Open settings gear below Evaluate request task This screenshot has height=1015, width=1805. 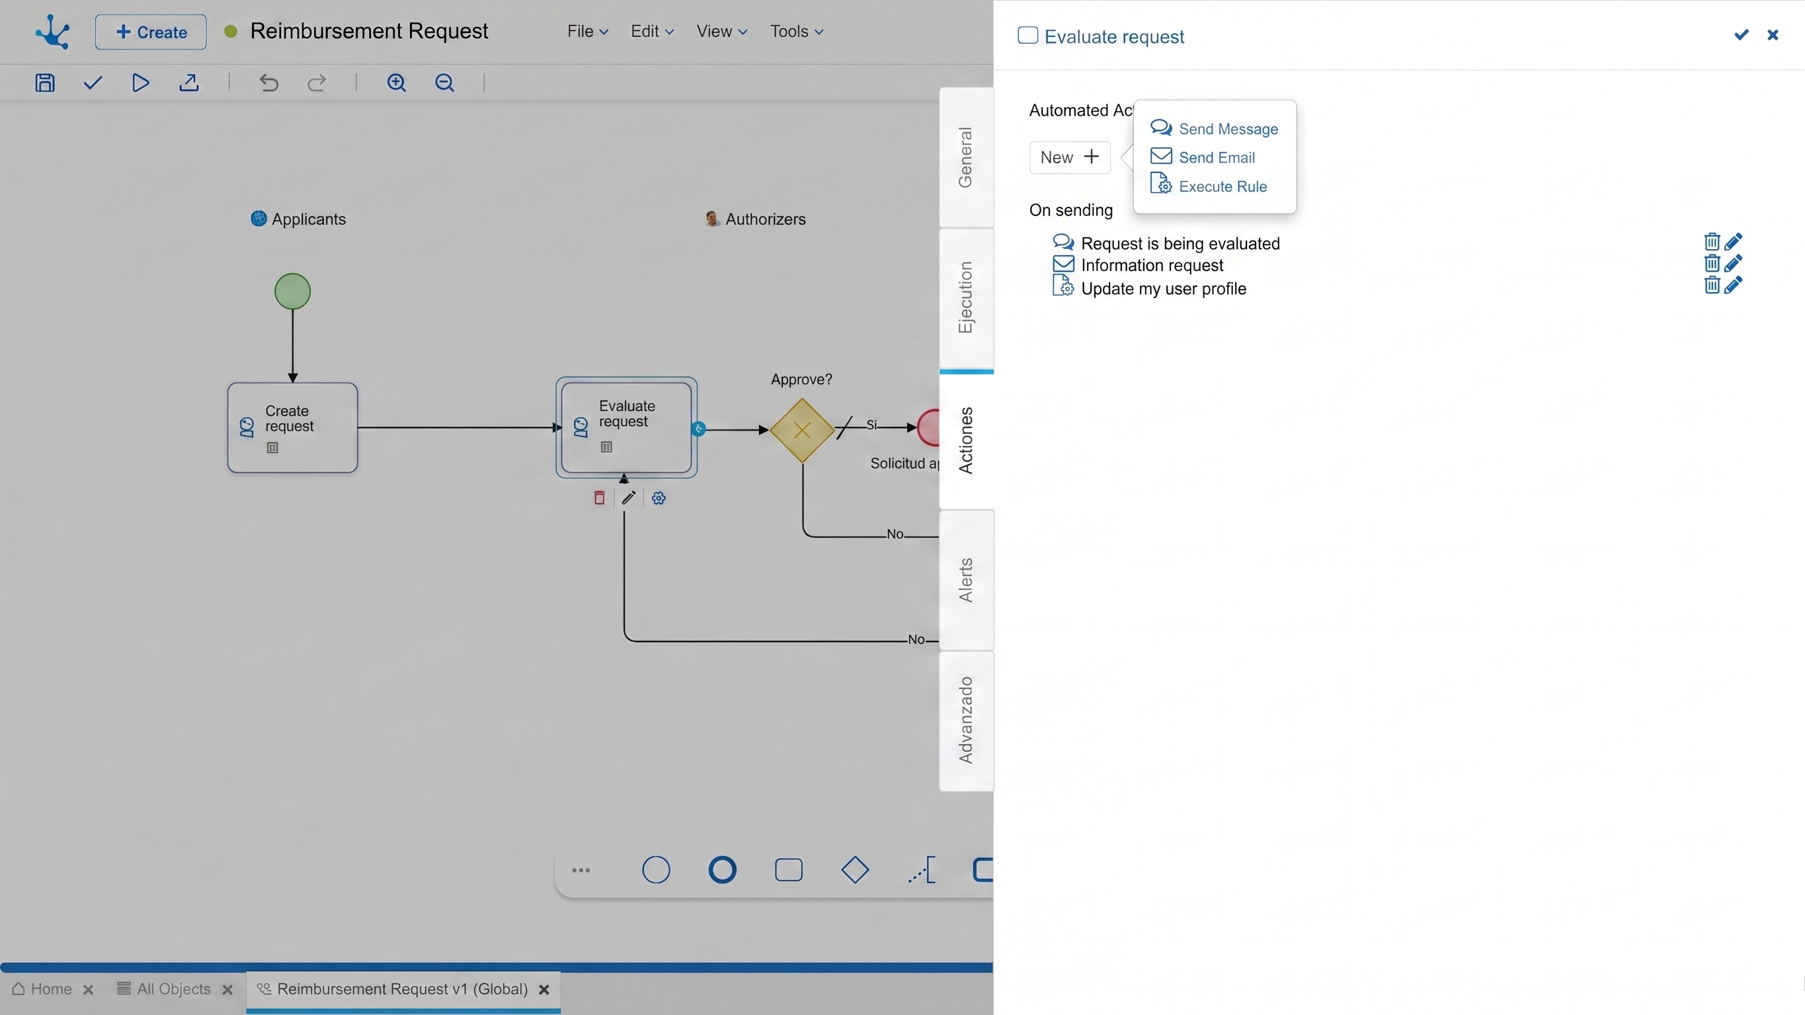pos(659,498)
